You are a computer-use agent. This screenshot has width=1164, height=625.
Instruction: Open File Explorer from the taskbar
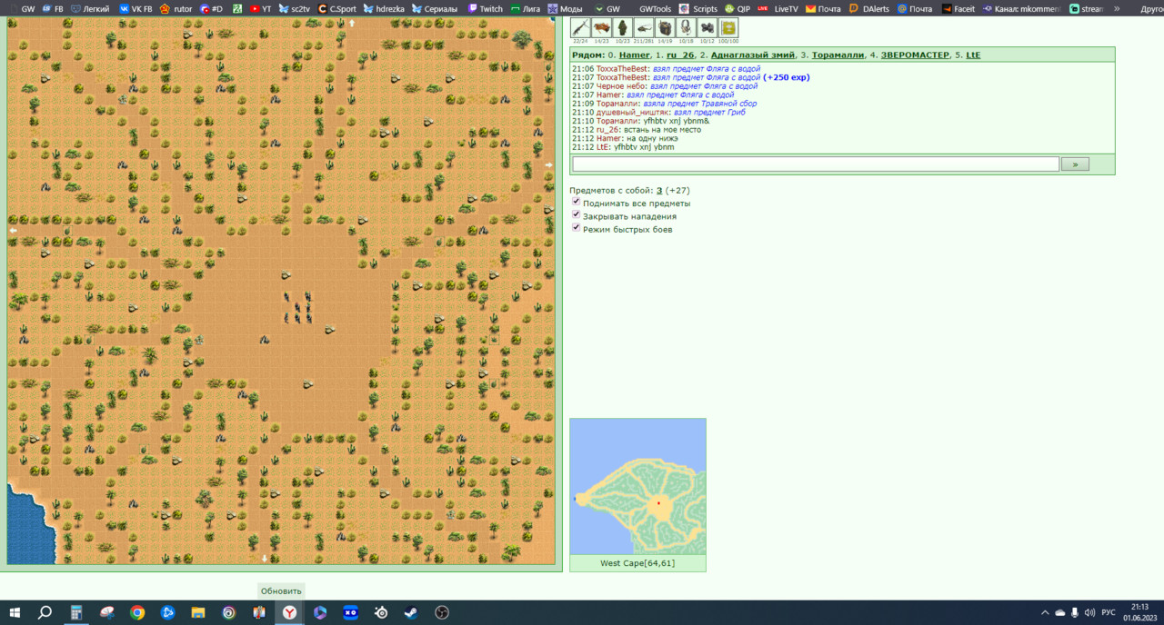[197, 612]
